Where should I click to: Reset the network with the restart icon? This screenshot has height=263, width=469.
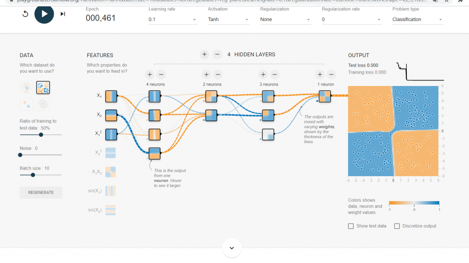[x=26, y=14]
